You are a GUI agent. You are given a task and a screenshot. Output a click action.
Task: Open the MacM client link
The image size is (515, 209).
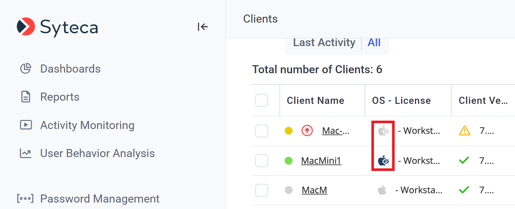314,190
